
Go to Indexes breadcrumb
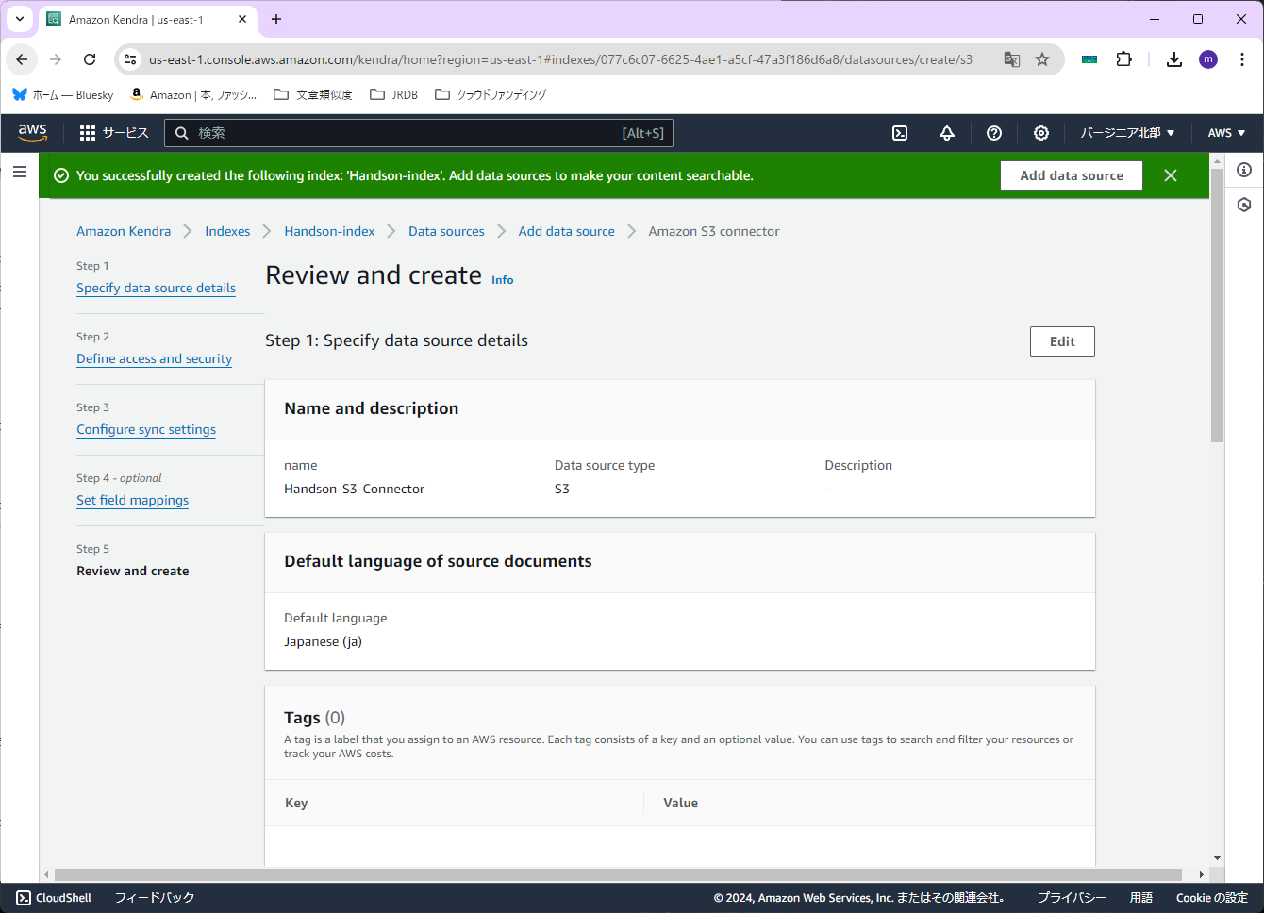pos(227,231)
